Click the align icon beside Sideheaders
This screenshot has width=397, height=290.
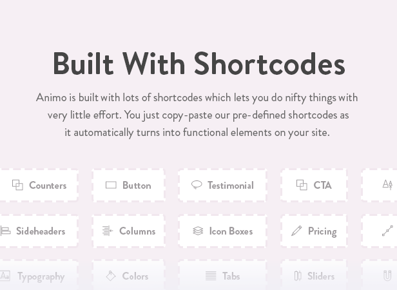click(x=6, y=231)
